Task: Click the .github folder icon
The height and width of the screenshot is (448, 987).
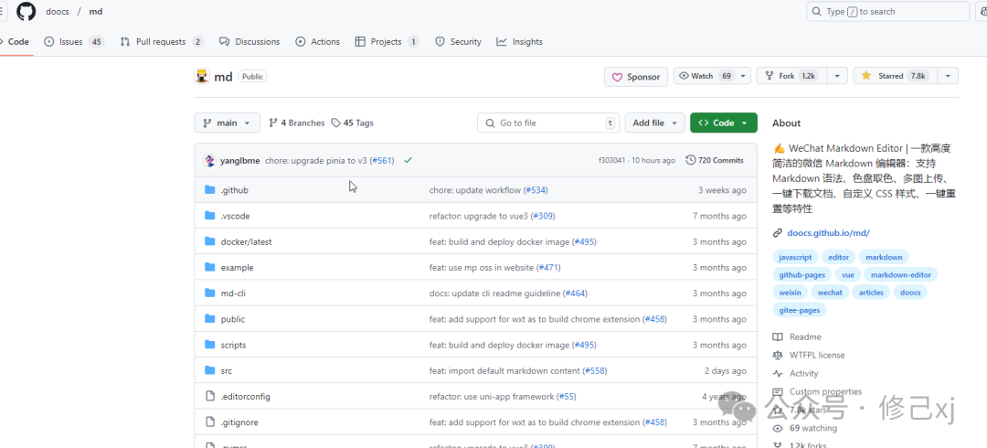Action: coord(210,190)
